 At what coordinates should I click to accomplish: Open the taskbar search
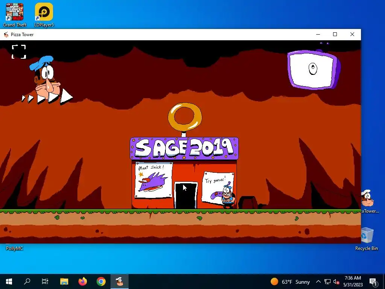(x=27, y=281)
